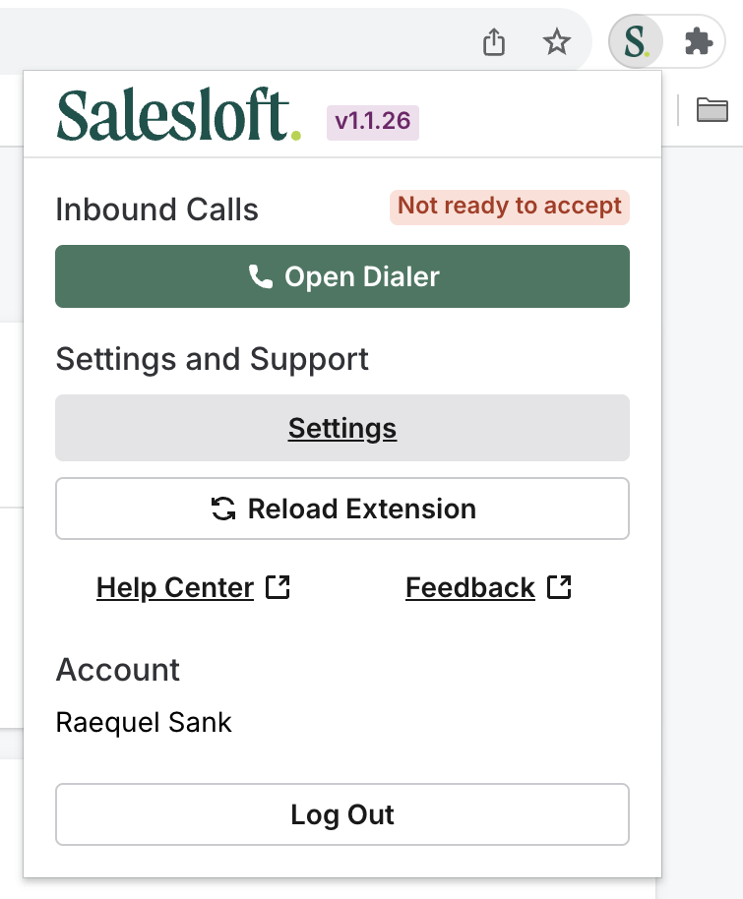Image resolution: width=743 pixels, height=899 pixels.
Task: Click Reload Extension
Action: [x=342, y=509]
